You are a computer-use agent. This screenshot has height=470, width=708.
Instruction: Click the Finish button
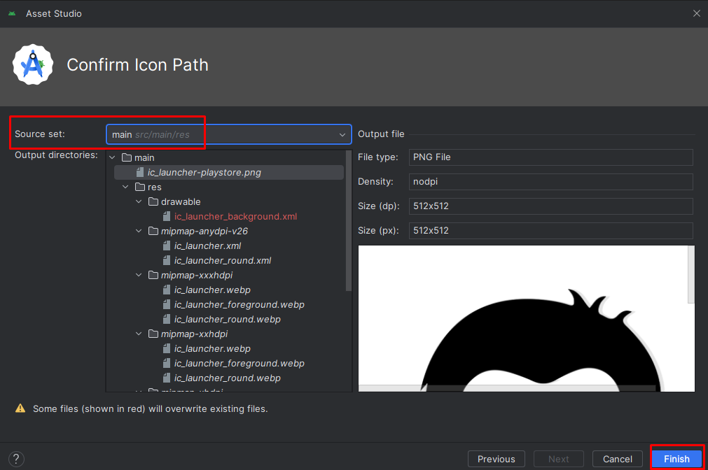(676, 459)
